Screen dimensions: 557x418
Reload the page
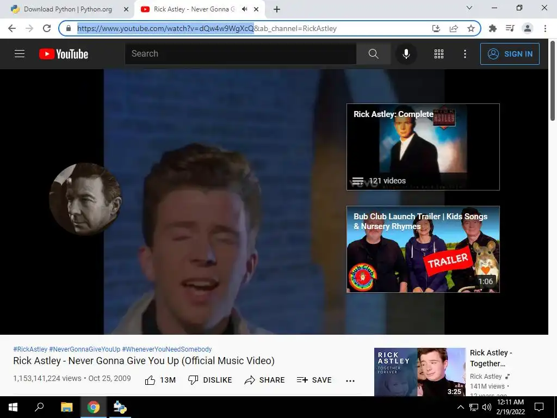click(x=47, y=28)
